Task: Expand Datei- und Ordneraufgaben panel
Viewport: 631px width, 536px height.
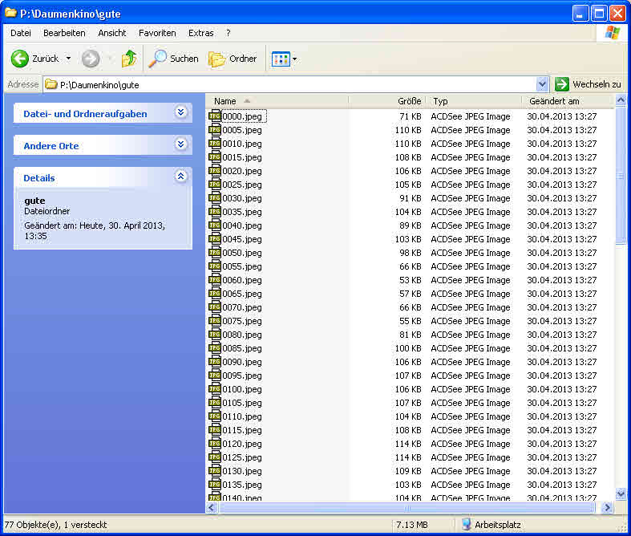Action: 180,112
